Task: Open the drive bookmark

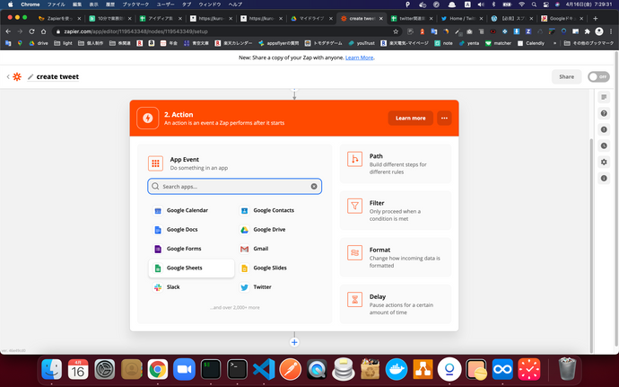Action: coord(39,43)
